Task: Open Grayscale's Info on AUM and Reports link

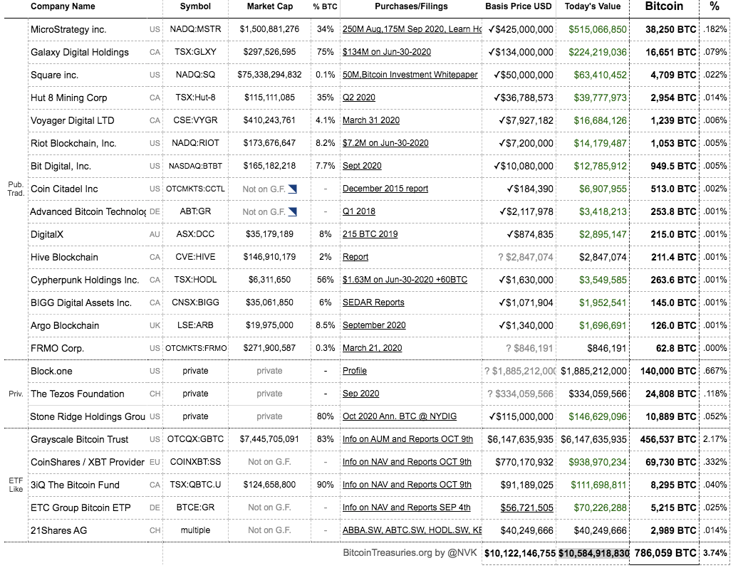Action: [407, 439]
